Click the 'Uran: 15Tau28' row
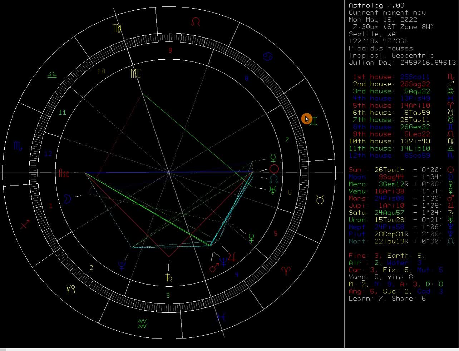This screenshot has height=351, width=459. (x=401, y=220)
